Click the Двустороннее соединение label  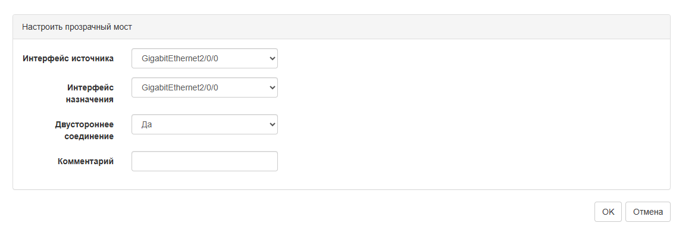[x=84, y=130]
